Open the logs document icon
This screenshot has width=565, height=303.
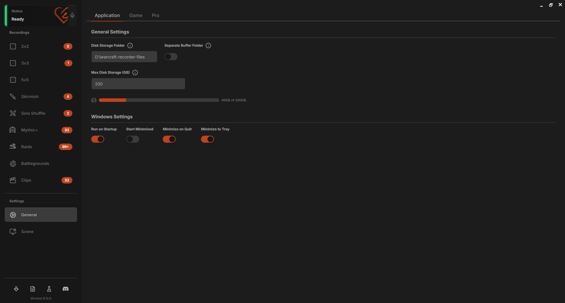(33, 289)
